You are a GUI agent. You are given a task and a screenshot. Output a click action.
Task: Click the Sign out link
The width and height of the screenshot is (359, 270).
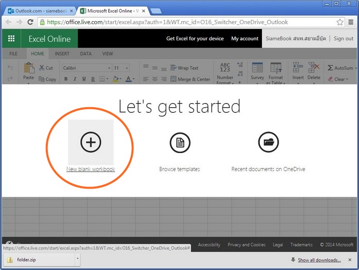(344, 39)
